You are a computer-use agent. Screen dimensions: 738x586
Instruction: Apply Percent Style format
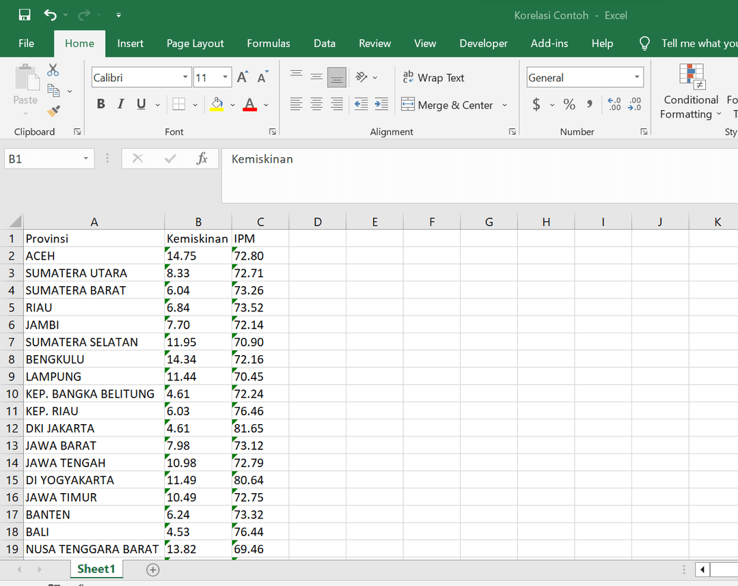click(x=569, y=104)
